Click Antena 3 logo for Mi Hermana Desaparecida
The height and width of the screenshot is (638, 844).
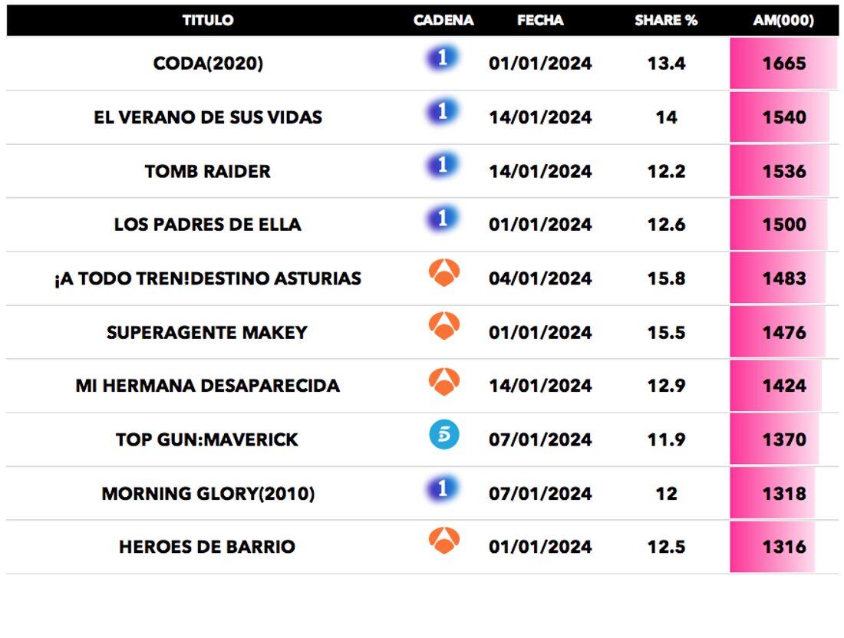tap(443, 381)
